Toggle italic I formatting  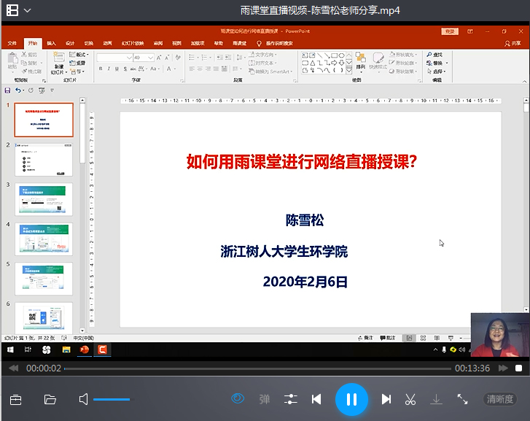point(109,69)
